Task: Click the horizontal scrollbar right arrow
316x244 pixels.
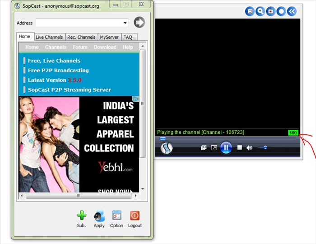Action: [x=135, y=196]
